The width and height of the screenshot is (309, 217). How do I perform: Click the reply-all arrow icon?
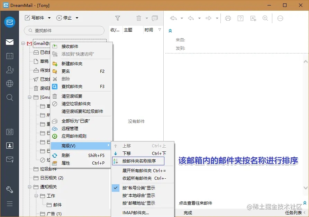coord(173,18)
